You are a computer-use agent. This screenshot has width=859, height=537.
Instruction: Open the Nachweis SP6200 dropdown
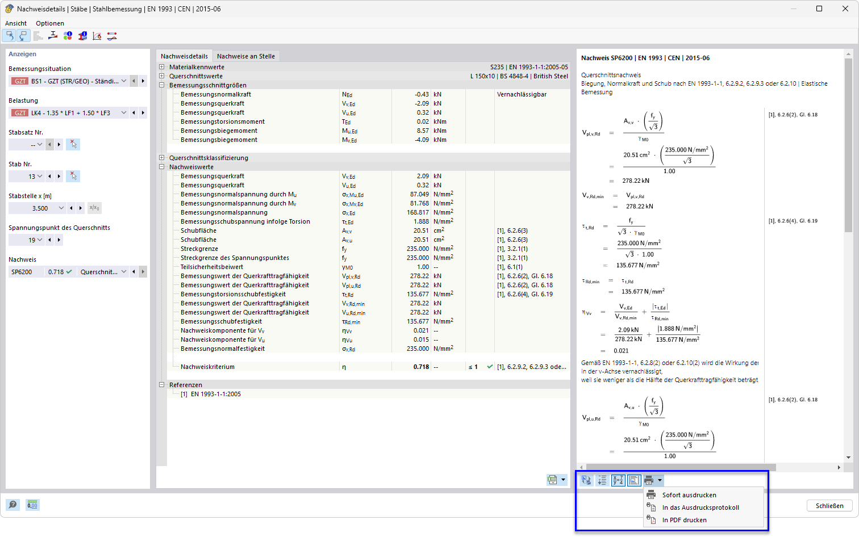[x=124, y=272]
